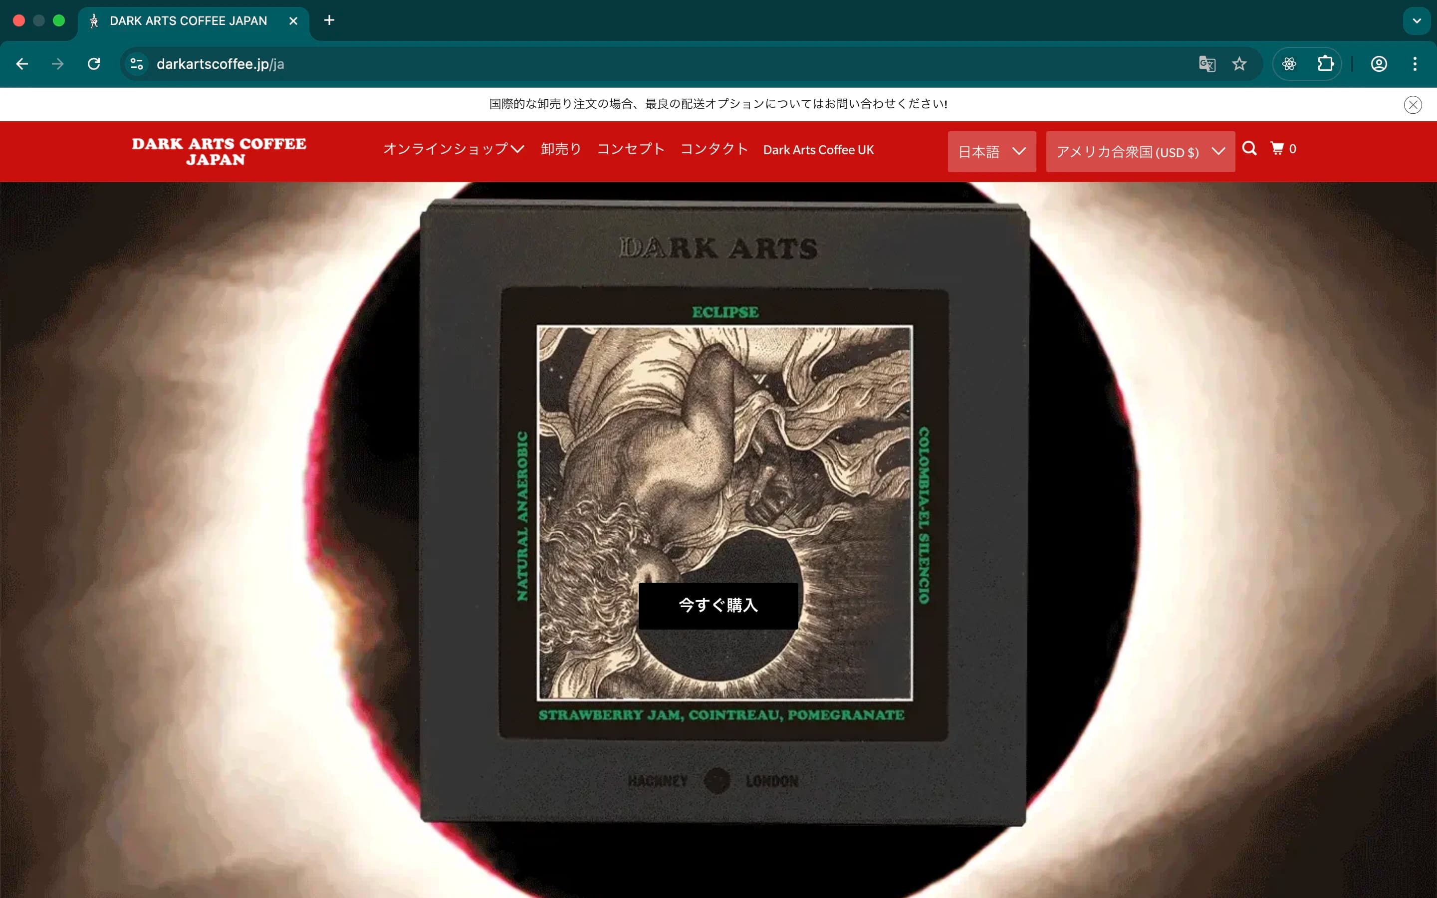Dismiss the wholesale shipping announcement bar
The height and width of the screenshot is (898, 1437).
click(x=1413, y=105)
